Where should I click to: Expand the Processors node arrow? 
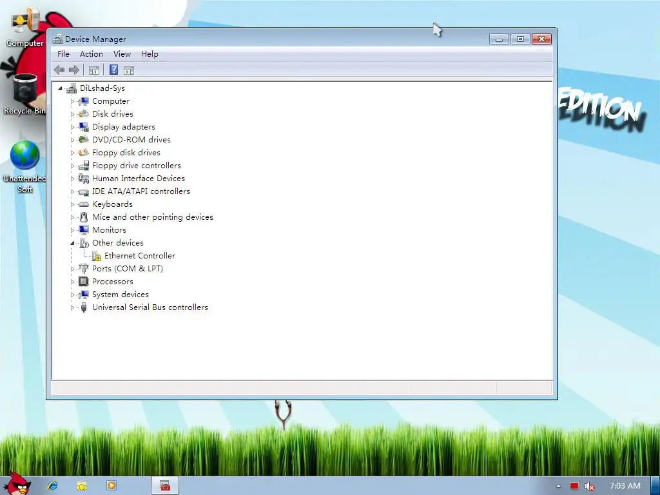click(x=72, y=282)
